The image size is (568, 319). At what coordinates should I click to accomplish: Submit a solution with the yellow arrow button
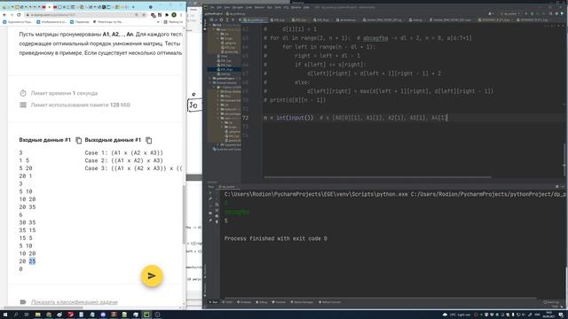[152, 276]
